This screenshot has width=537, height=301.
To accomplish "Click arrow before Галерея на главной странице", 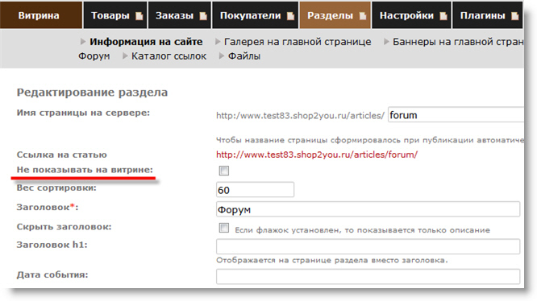I will point(218,42).
